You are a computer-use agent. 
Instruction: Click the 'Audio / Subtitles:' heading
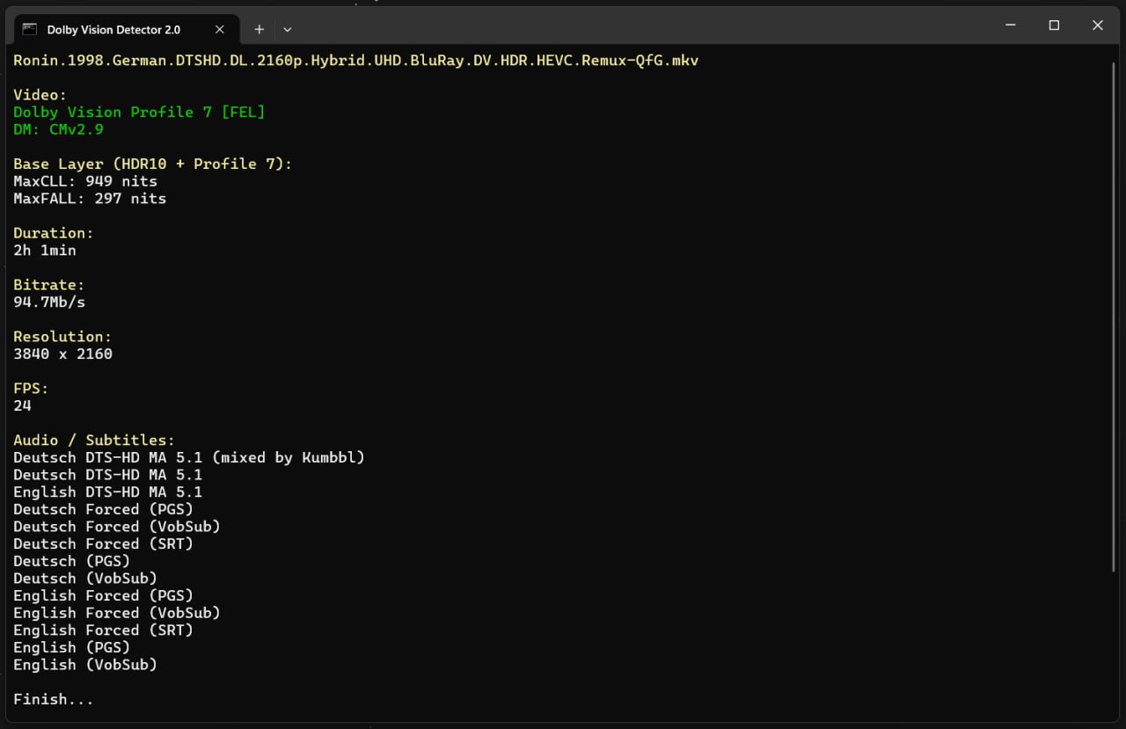point(94,441)
